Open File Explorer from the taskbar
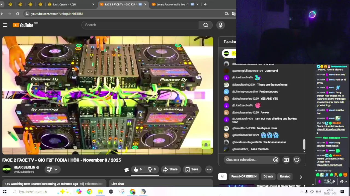The width and height of the screenshot is (350, 196). pyautogui.click(x=100, y=192)
